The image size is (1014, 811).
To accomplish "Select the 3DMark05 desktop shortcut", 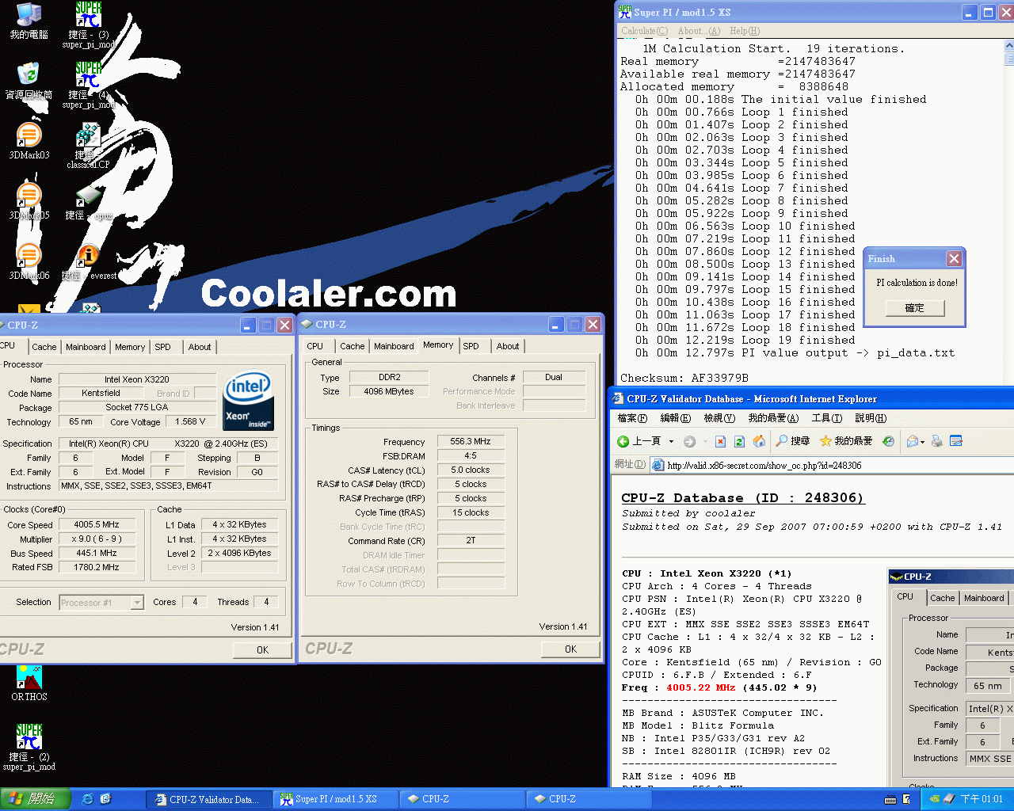I will (x=29, y=202).
